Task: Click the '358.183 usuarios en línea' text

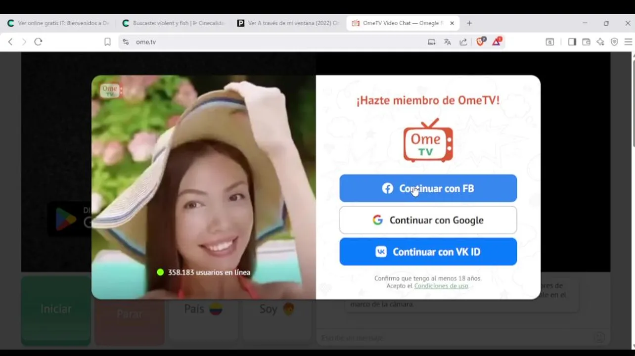Action: pyautogui.click(x=209, y=272)
